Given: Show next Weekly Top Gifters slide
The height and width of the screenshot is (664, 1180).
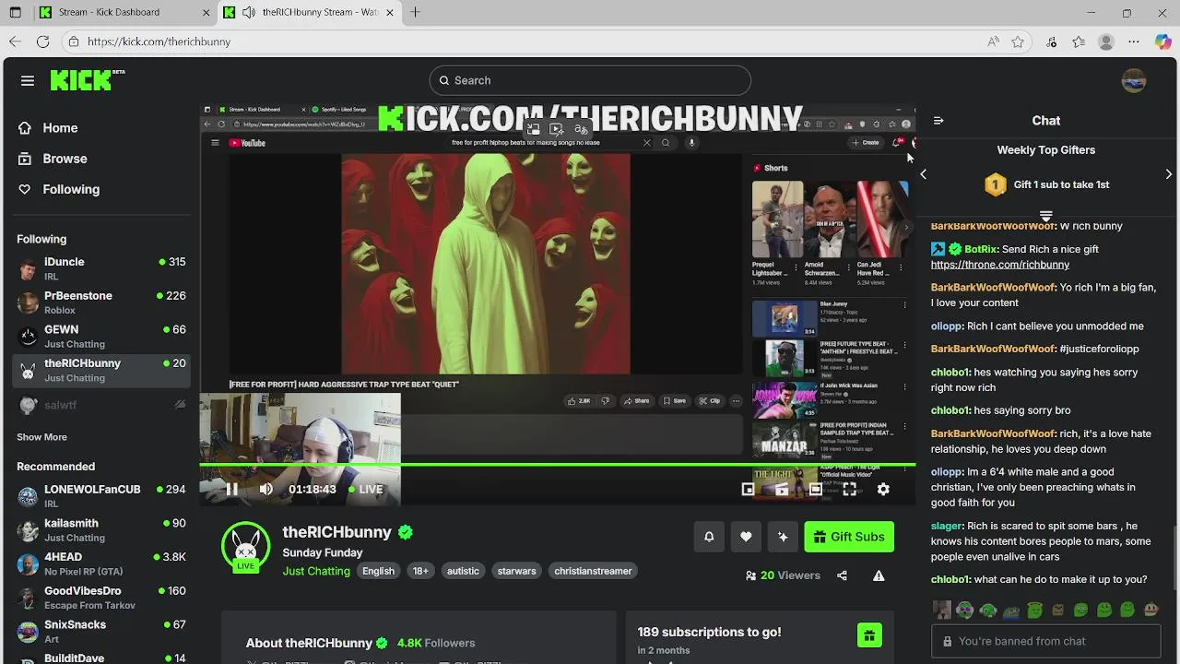Looking at the screenshot, I should [1169, 174].
